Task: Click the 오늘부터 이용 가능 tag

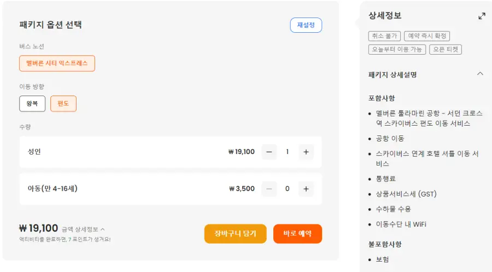Action: (x=397, y=50)
